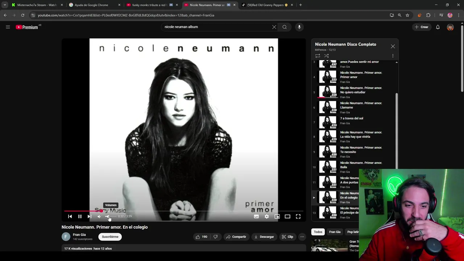
Task: Open the zoom indicator in address bar
Action: click(399, 15)
